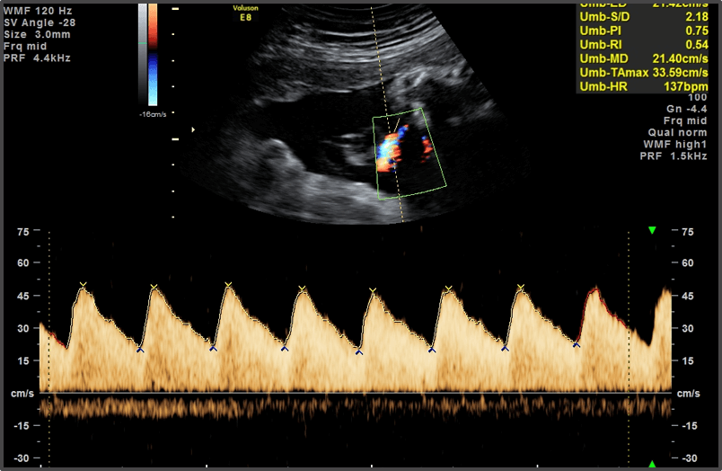Click the Umb-RI 0.54 measurement row

(x=643, y=44)
